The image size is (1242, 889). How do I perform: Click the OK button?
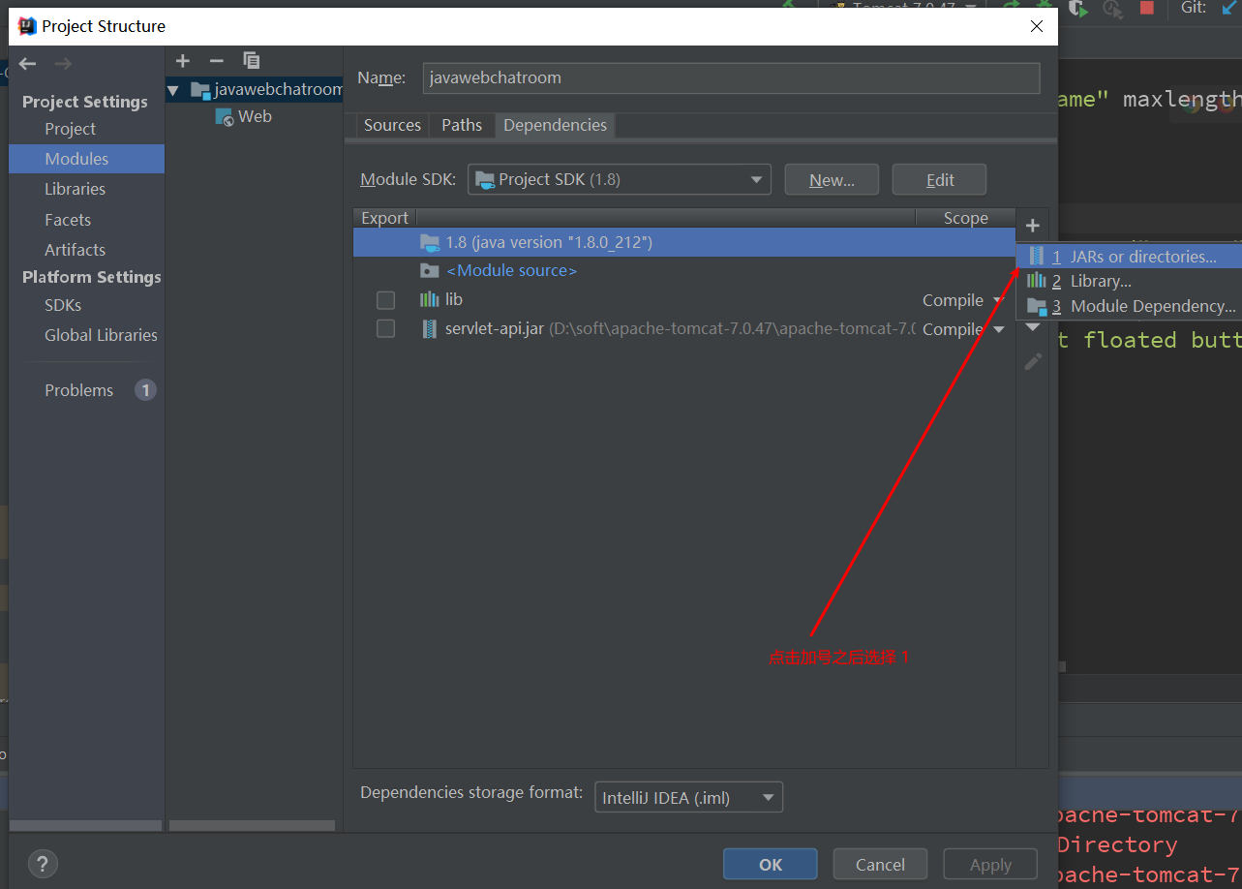771,864
